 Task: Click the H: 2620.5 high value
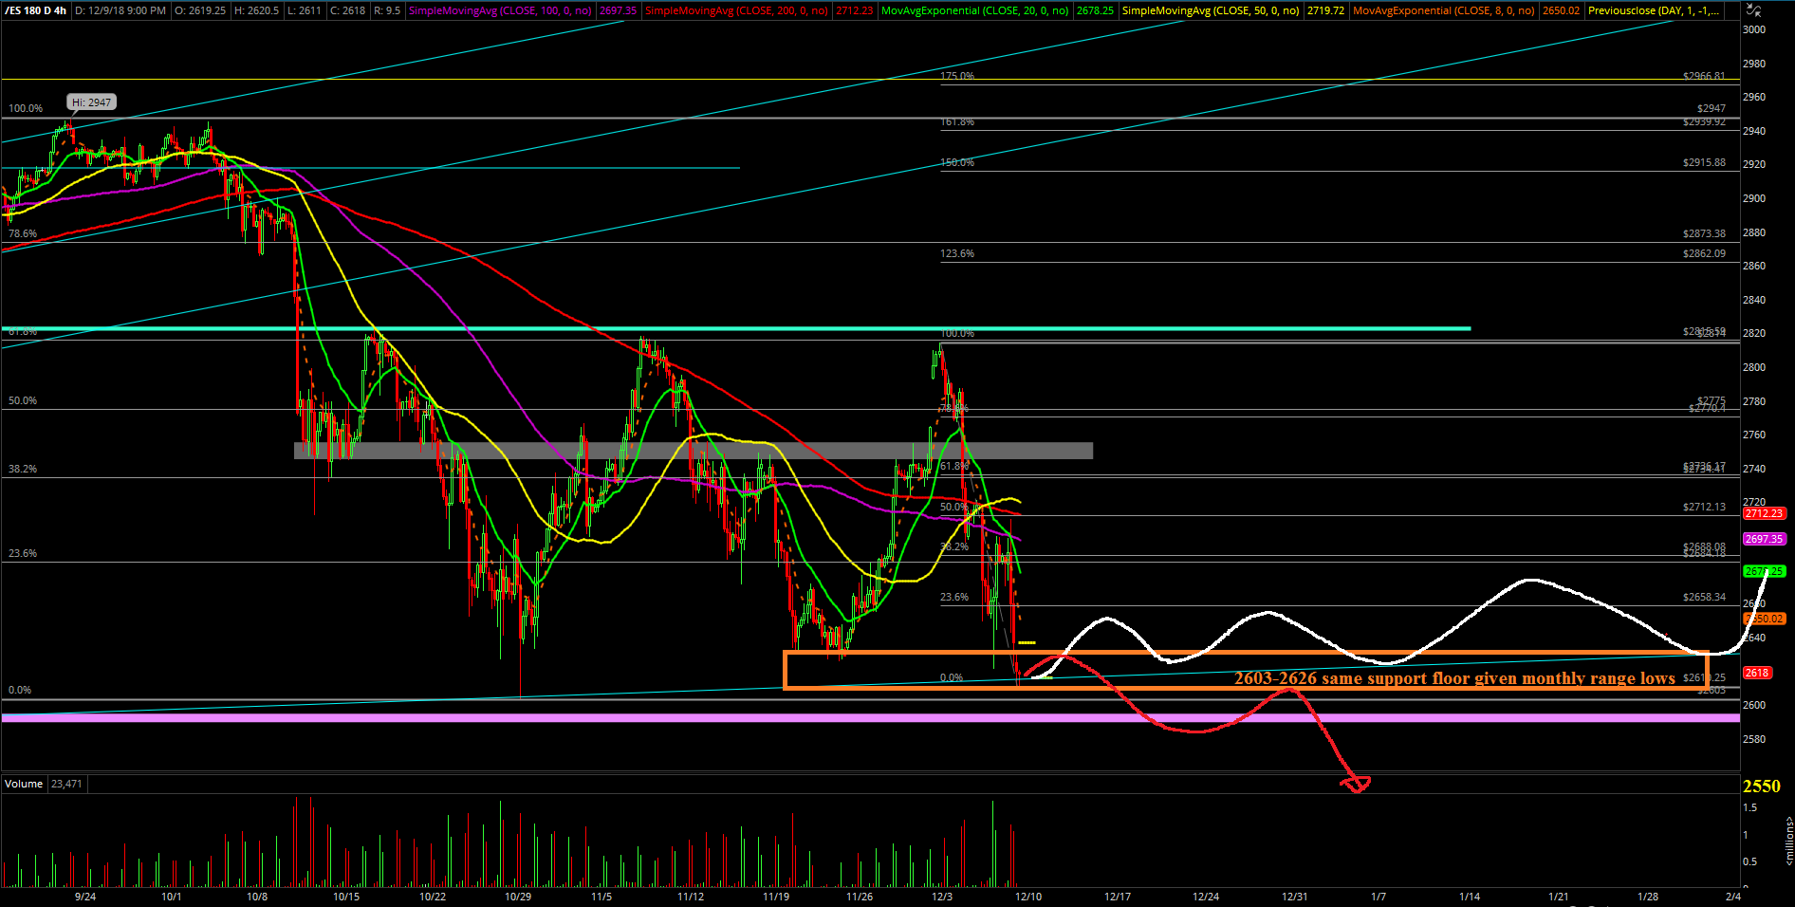point(256,10)
